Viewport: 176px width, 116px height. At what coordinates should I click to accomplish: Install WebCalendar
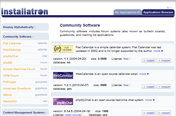pyautogui.click(x=148, y=87)
